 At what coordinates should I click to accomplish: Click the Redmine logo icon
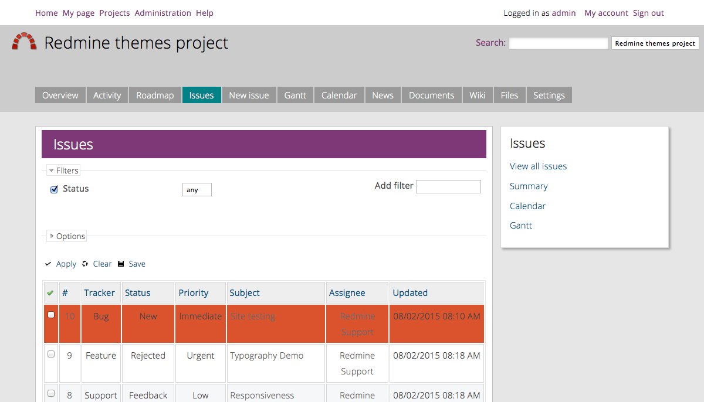point(24,42)
